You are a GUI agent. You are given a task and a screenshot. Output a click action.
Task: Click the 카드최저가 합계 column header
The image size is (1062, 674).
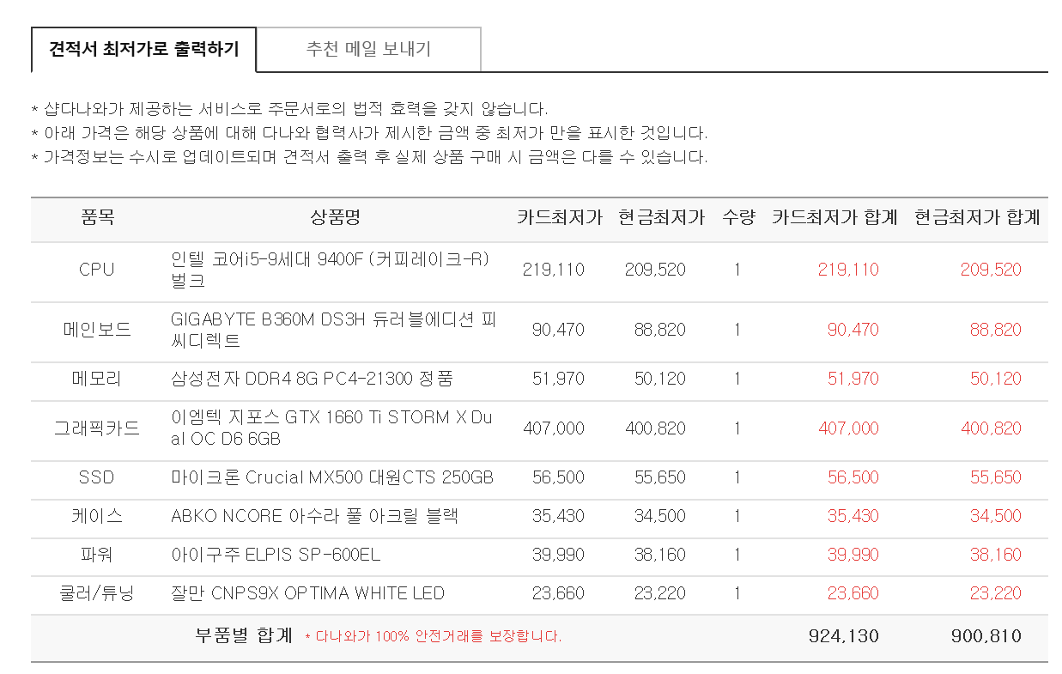click(x=834, y=217)
